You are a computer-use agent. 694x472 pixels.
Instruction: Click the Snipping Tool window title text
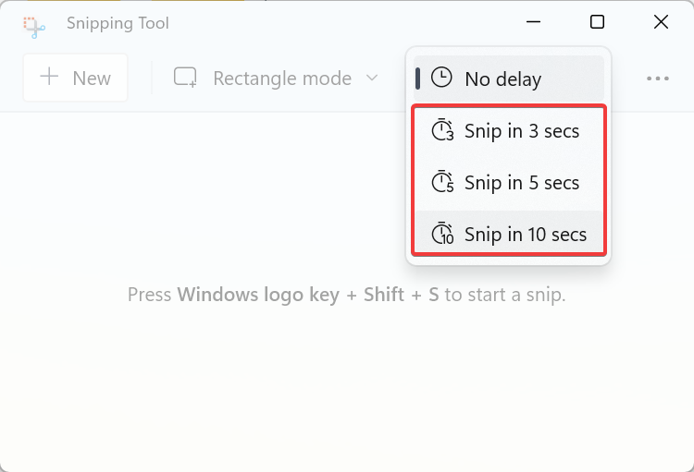[118, 23]
